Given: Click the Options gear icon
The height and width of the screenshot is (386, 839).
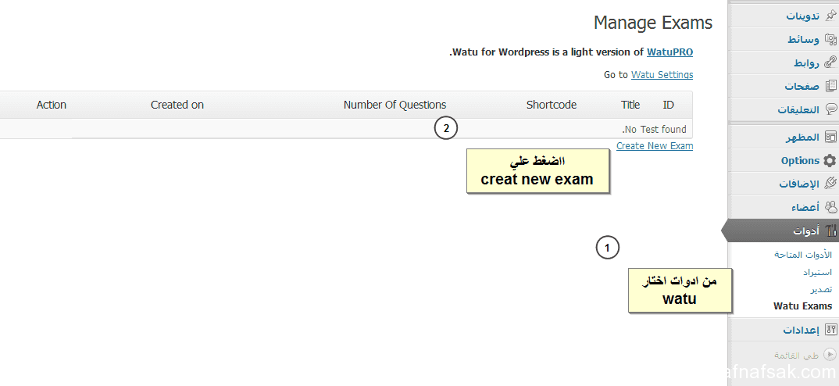Looking at the screenshot, I should (830, 160).
